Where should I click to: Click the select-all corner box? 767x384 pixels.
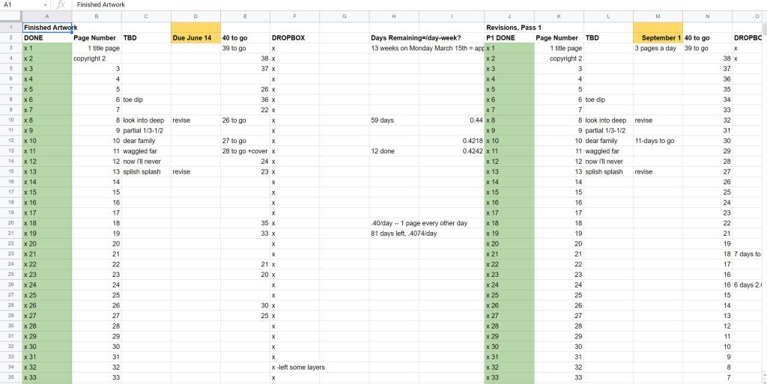coord(10,16)
